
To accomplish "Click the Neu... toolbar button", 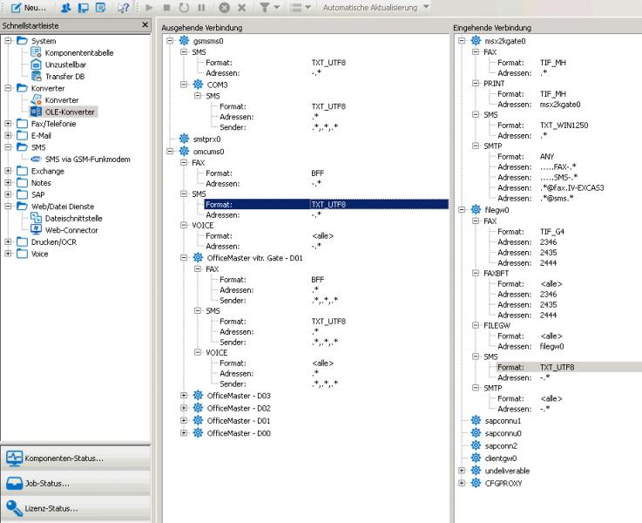I will point(30,7).
